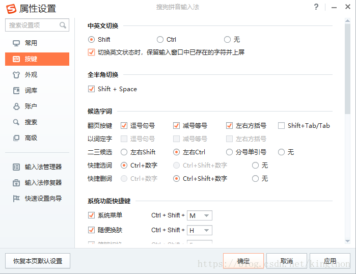Image resolution: width=356 pixels, height=274 pixels.
Task: Toggle 翻页按键 左右方括号 checkbox
Action: [229, 125]
